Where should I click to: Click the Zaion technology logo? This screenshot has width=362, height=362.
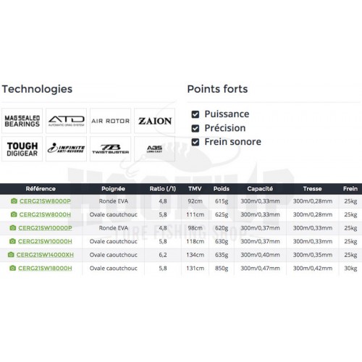point(155,121)
